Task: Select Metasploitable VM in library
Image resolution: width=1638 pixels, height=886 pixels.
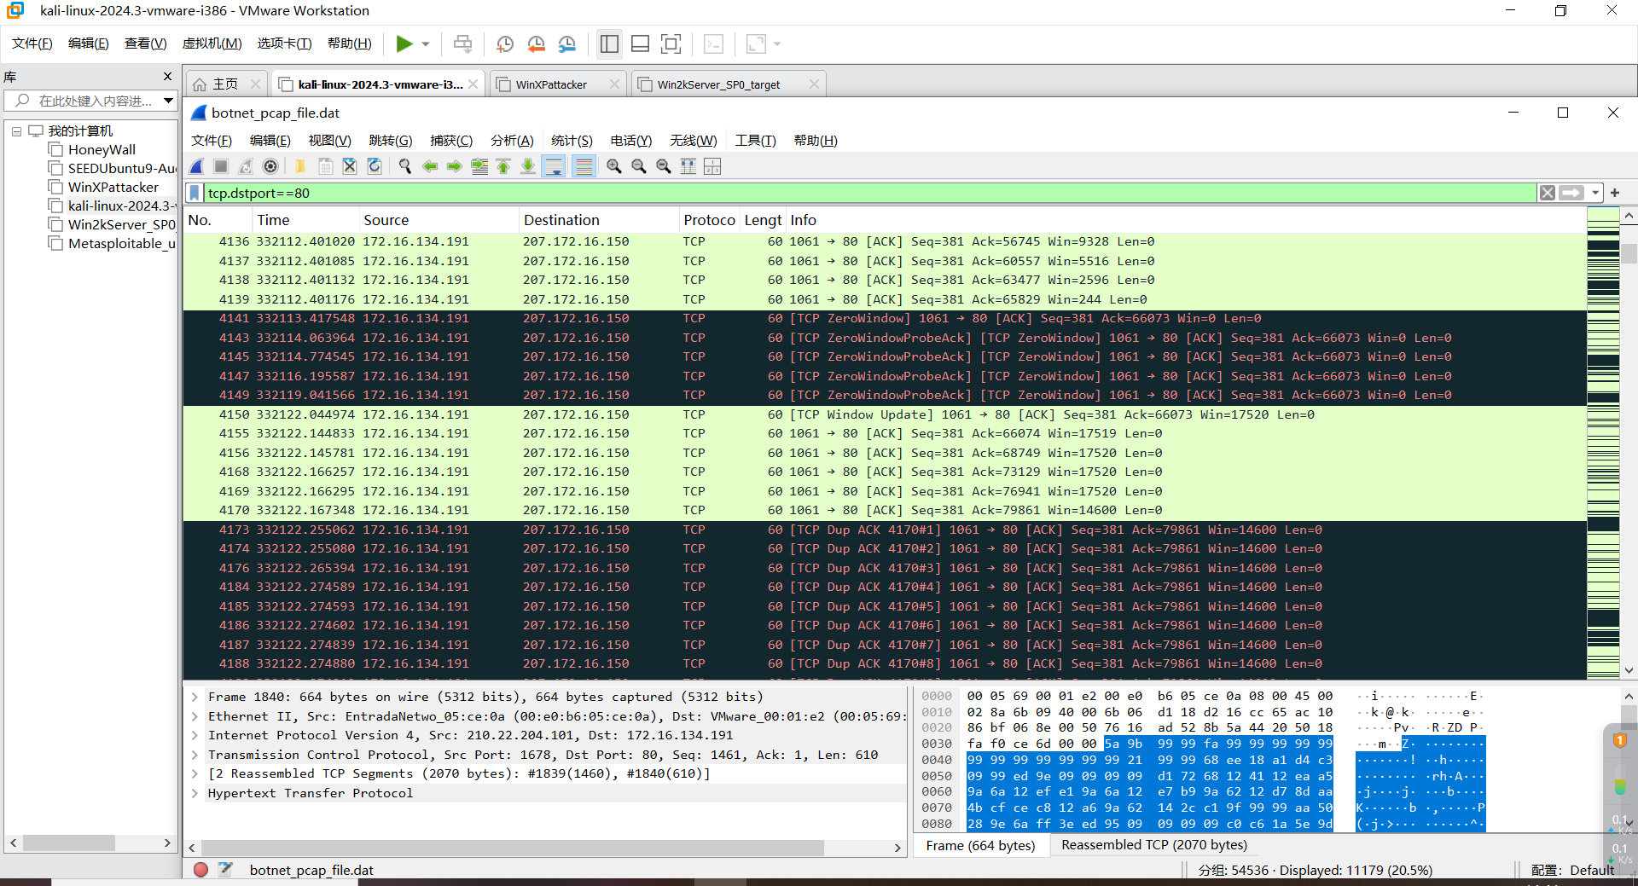Action: 121,244
